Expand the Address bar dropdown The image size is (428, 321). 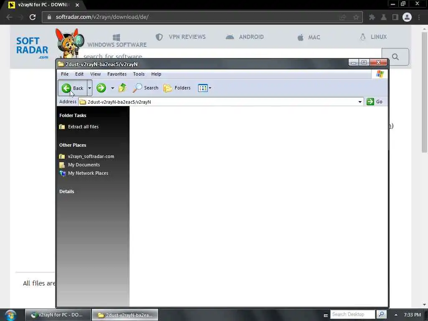360,102
